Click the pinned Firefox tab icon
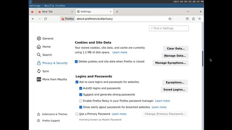The width and height of the screenshot is (232, 130). click(32, 12)
